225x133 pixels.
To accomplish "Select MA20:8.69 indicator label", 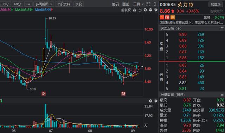I will (6, 10).
